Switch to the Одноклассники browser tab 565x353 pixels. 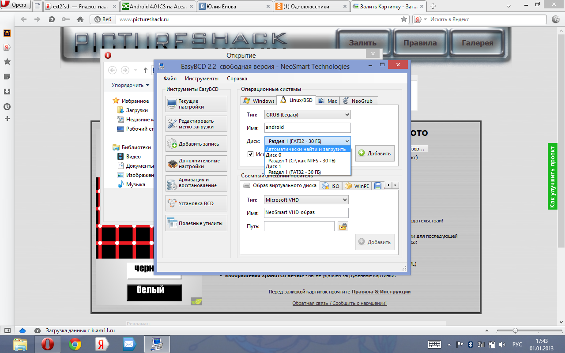(x=311, y=6)
